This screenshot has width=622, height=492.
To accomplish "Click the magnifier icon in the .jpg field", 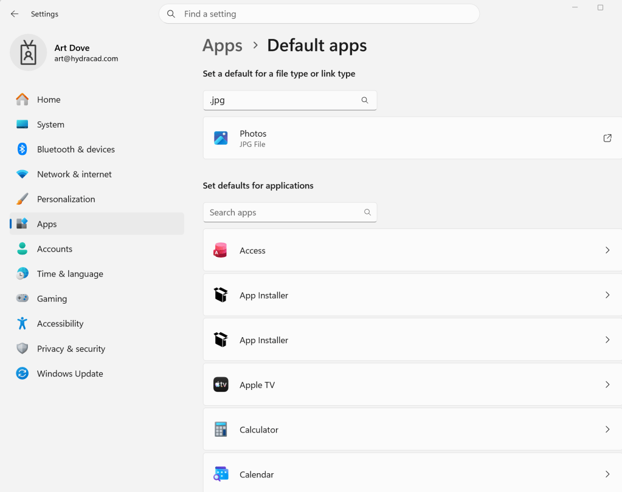I will point(365,100).
